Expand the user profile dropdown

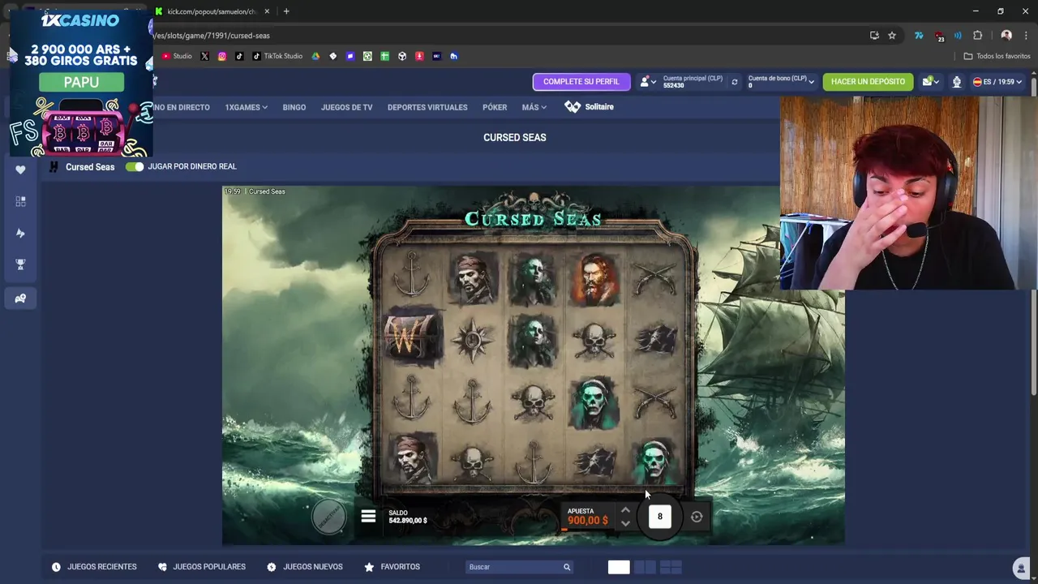coord(648,82)
